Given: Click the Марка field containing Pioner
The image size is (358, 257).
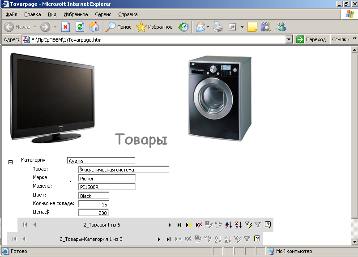Looking at the screenshot, I should point(107,178).
